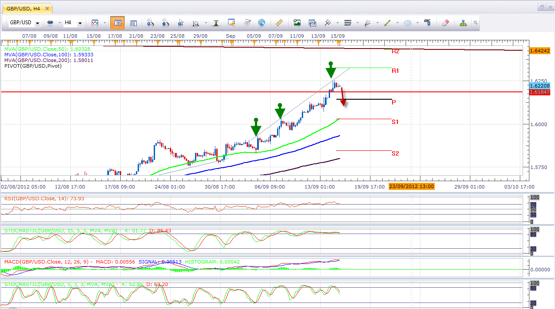The image size is (555, 309).
Task: Click the orange 23/09/2012 13:00 date marker
Action: (x=411, y=186)
